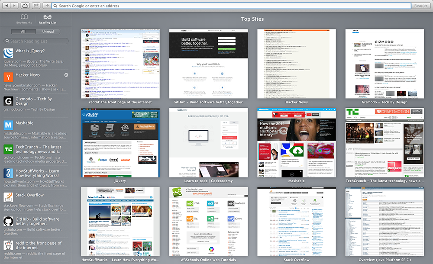Open 'What is jQuery?' reading list item
The width and height of the screenshot is (433, 264).
tap(30, 51)
